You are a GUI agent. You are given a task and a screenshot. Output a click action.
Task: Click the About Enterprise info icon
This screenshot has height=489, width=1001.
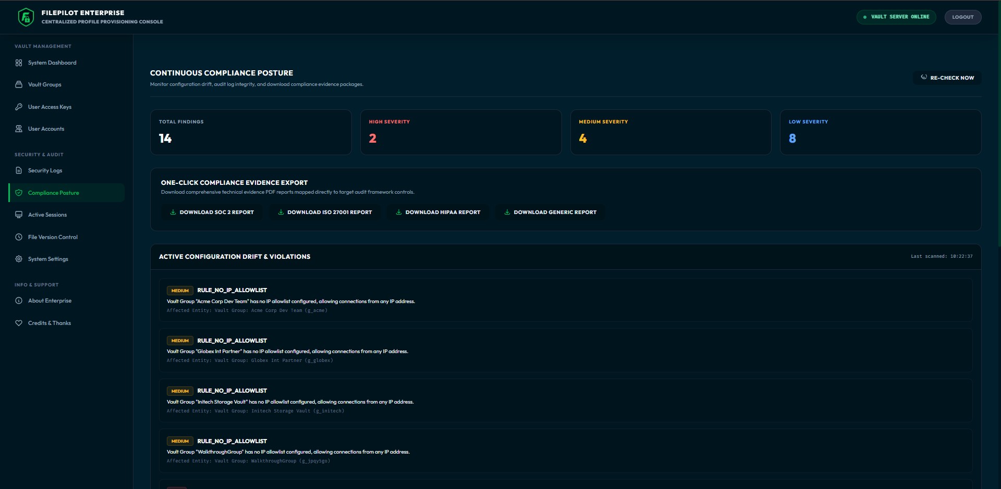(19, 300)
